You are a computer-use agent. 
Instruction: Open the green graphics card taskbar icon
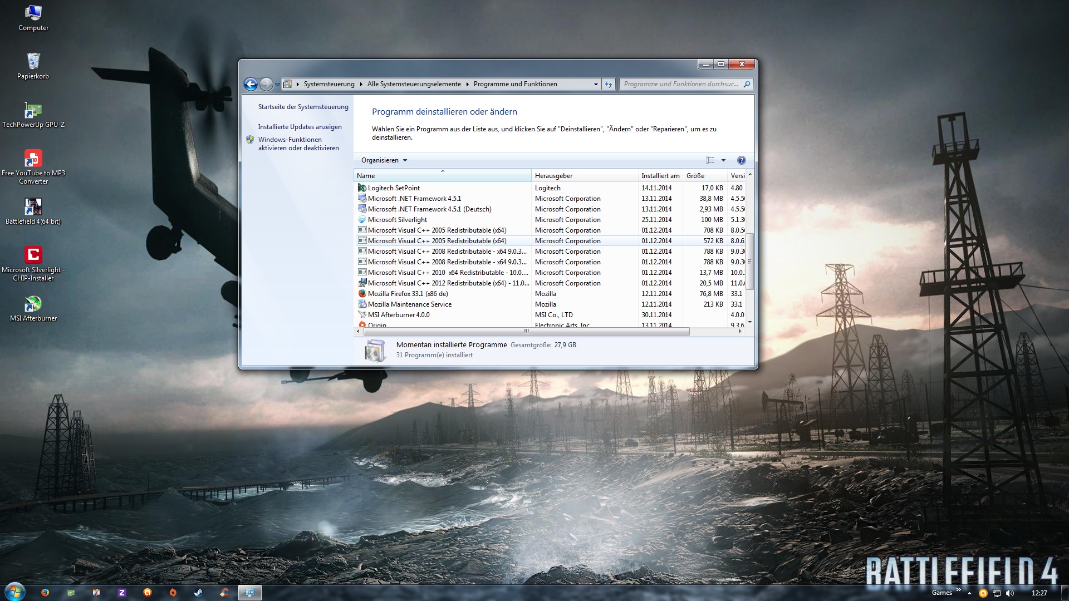(x=71, y=593)
